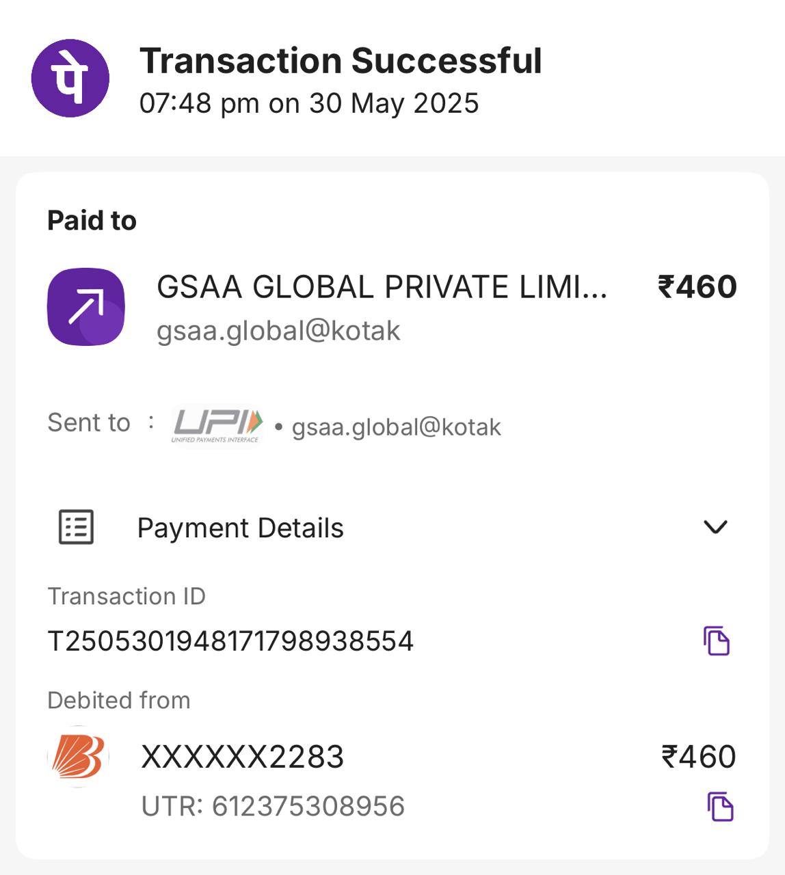Screen dimensions: 785x875
Task: Click the ₹460 debited amount
Action: [698, 757]
